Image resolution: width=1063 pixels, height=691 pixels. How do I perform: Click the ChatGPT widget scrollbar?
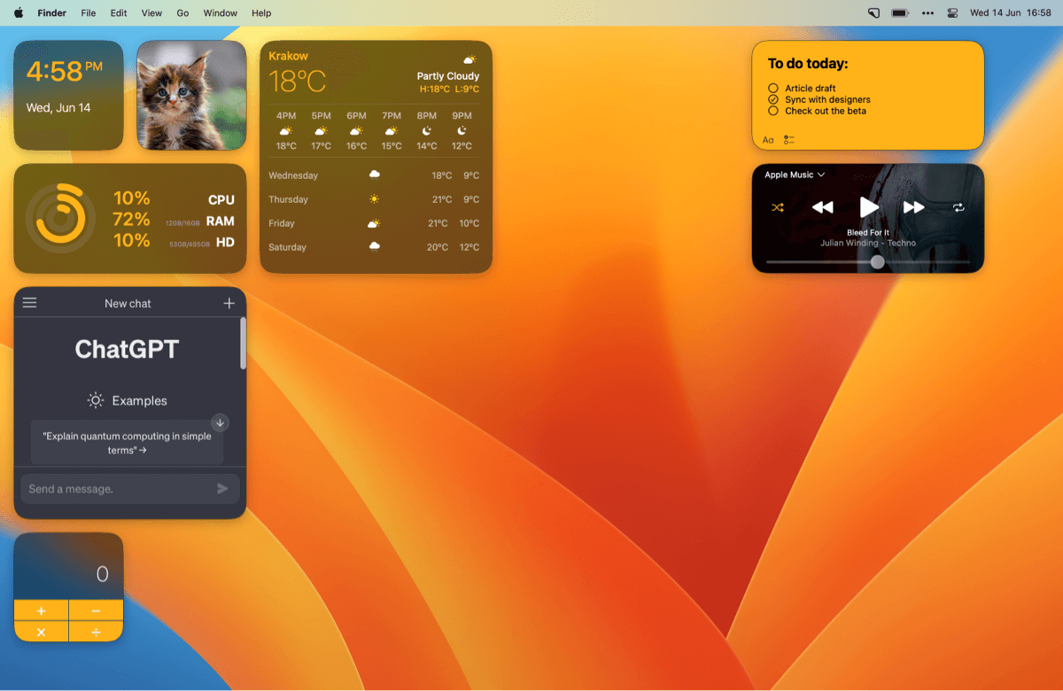243,343
